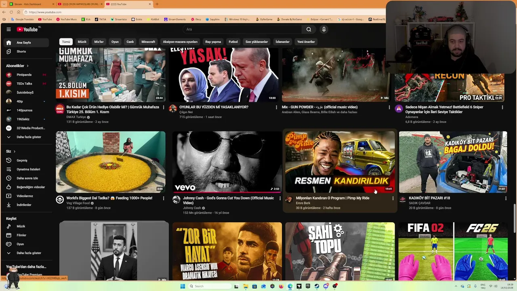Select the Tümü filter chip
Image resolution: width=517 pixels, height=291 pixels.
(66, 42)
